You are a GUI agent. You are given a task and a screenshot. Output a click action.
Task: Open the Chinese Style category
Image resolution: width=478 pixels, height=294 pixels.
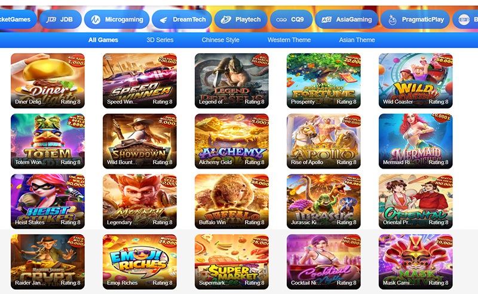tap(220, 40)
